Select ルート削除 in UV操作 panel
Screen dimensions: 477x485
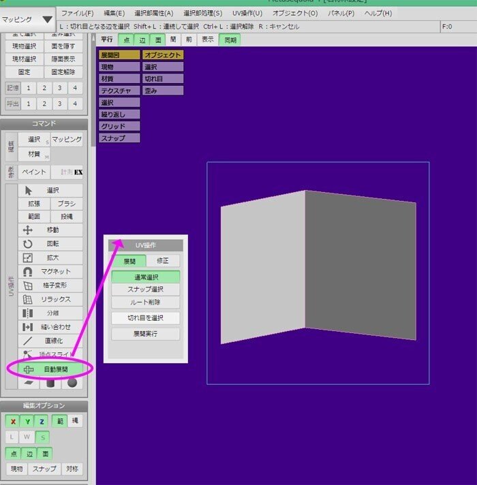[x=145, y=302]
